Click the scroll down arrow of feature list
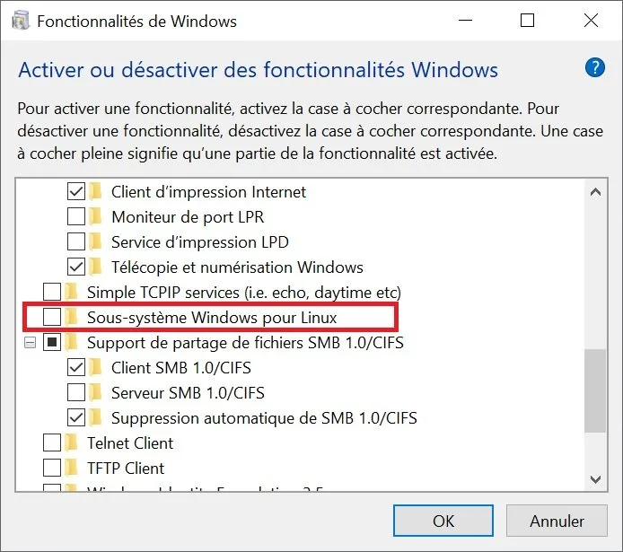Screen dimensions: 623x552 (595, 479)
